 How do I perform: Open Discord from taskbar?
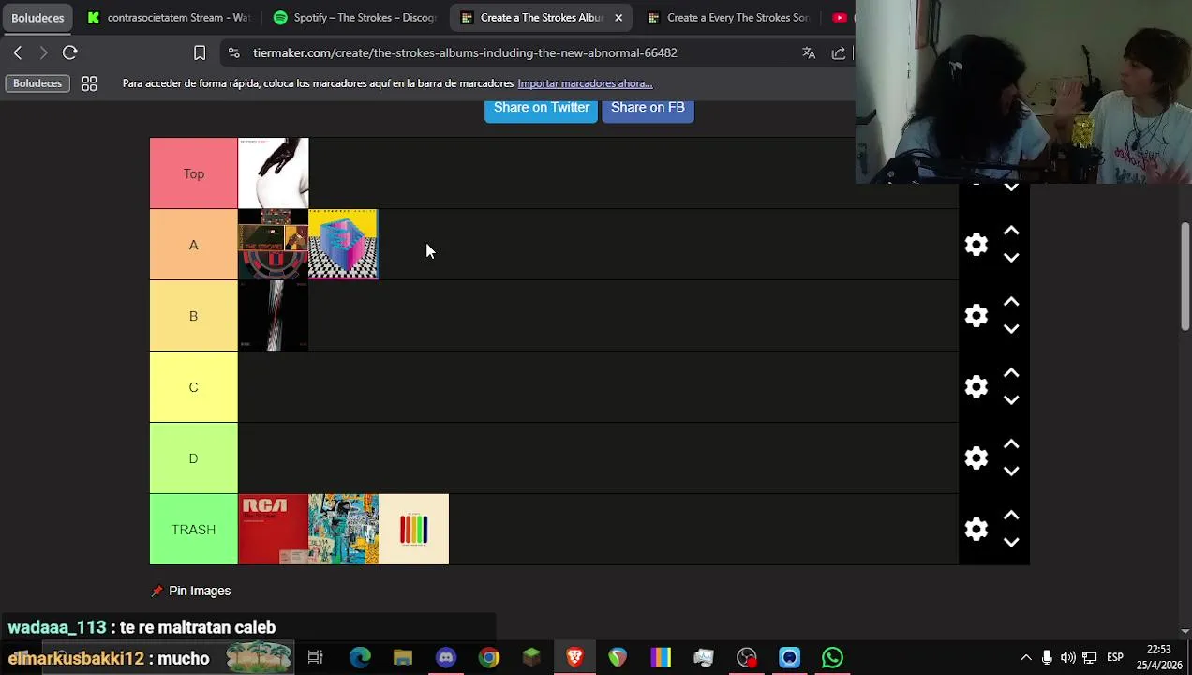[x=446, y=657]
